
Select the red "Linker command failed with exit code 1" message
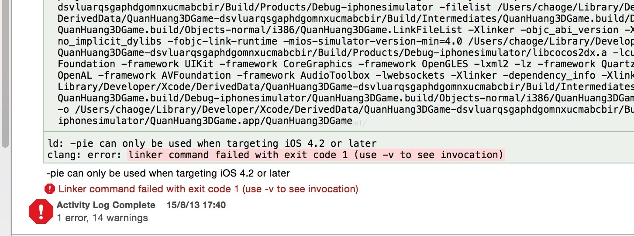coord(208,189)
